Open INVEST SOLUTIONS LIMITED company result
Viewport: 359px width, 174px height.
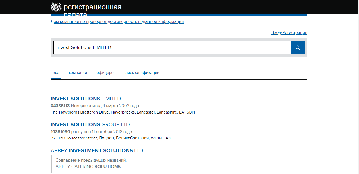click(x=86, y=99)
